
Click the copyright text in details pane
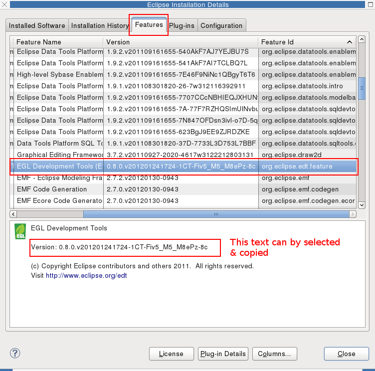click(142, 266)
